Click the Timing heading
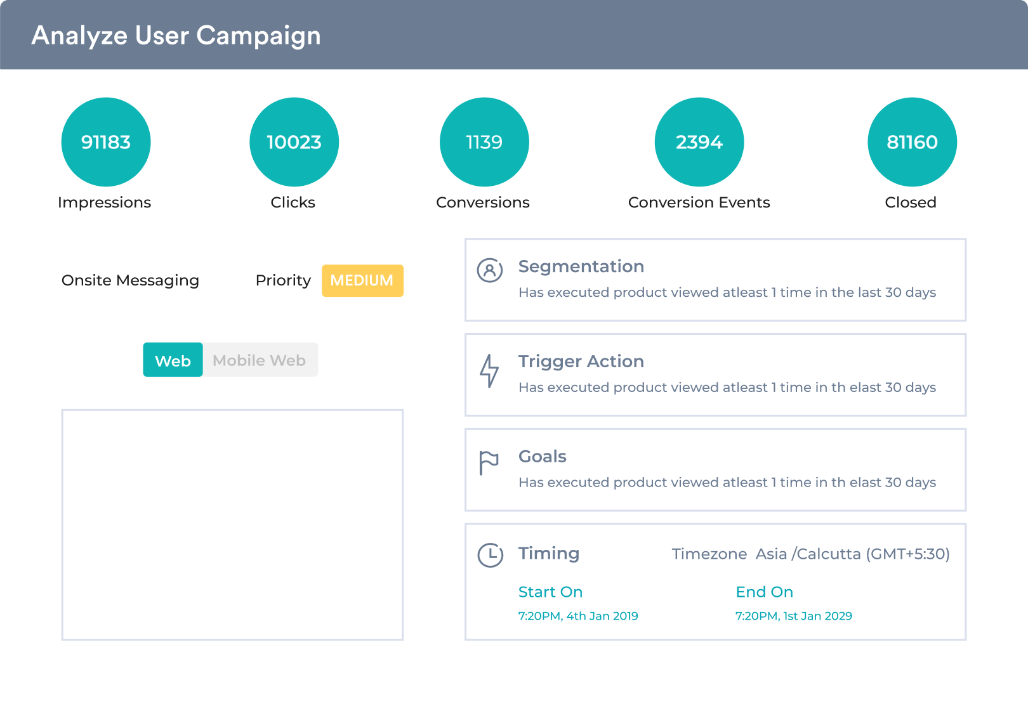 click(x=549, y=553)
